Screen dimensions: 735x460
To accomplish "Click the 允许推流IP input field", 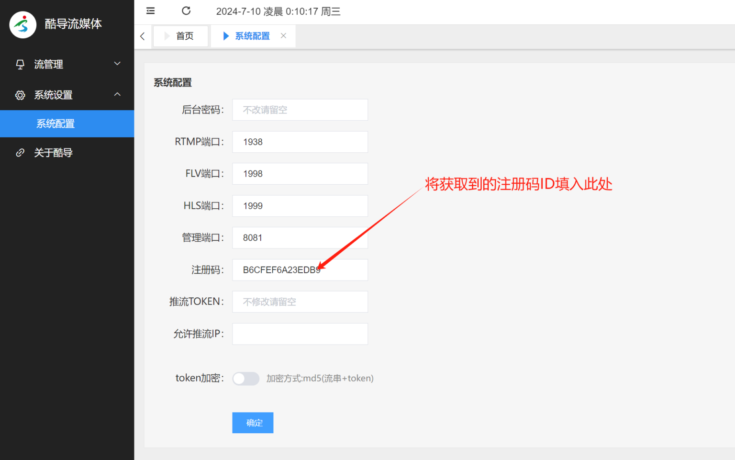I will [300, 334].
